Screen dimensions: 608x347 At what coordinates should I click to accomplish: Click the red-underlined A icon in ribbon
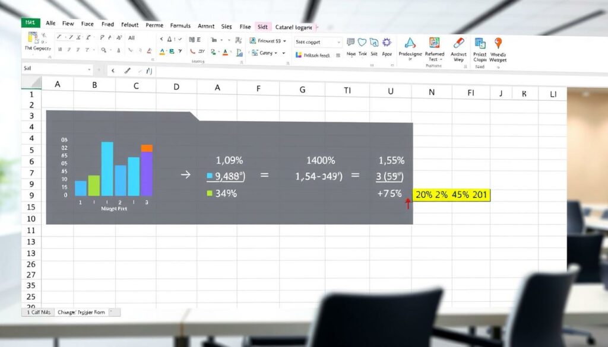(x=225, y=52)
